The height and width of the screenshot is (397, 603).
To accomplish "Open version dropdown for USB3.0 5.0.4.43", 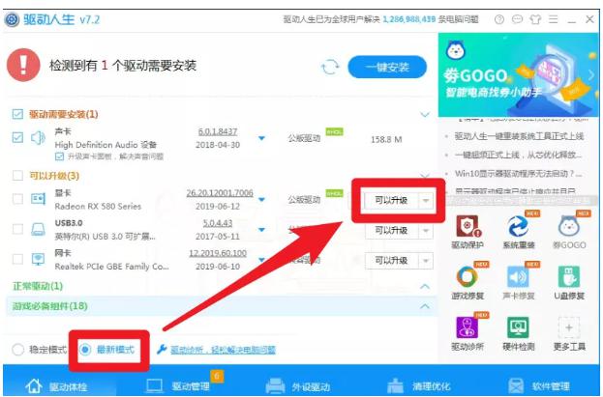I will 262,230.
